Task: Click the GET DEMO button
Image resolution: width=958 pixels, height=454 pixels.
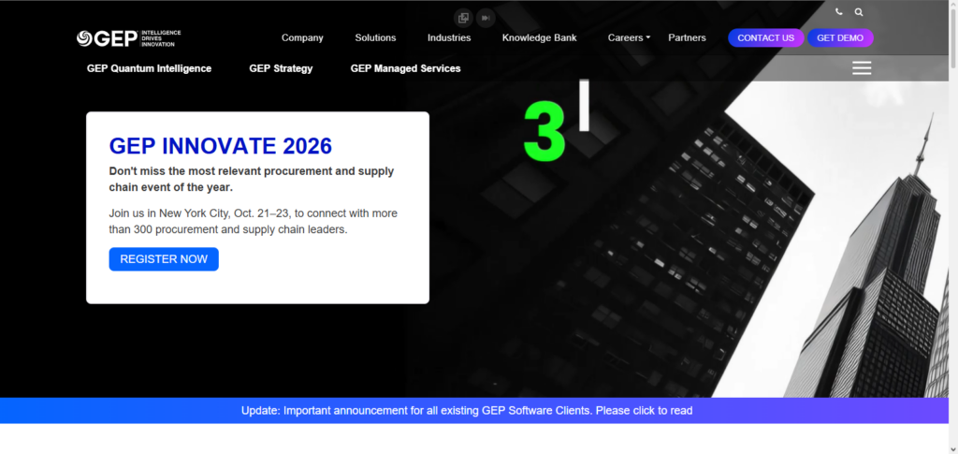Action: click(840, 37)
